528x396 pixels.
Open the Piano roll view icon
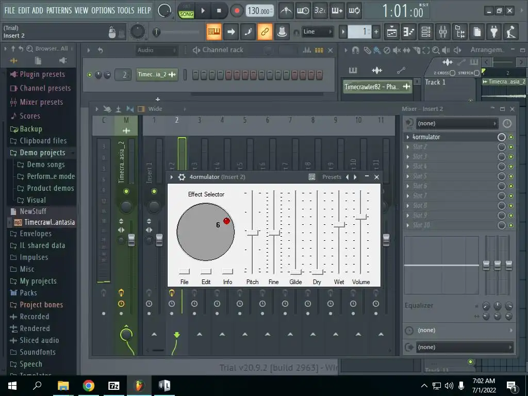[409, 32]
